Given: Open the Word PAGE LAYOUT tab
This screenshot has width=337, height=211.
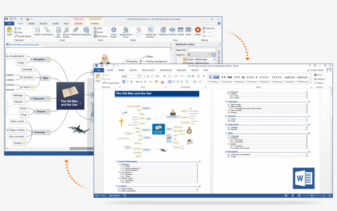Looking at the screenshot, I should (148, 70).
